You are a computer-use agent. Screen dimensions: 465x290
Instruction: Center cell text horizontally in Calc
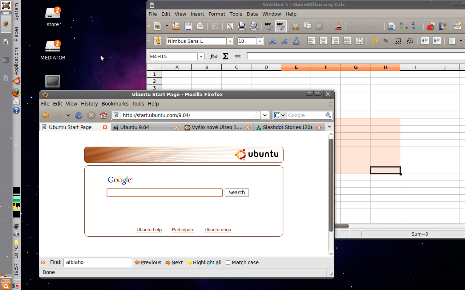323,41
